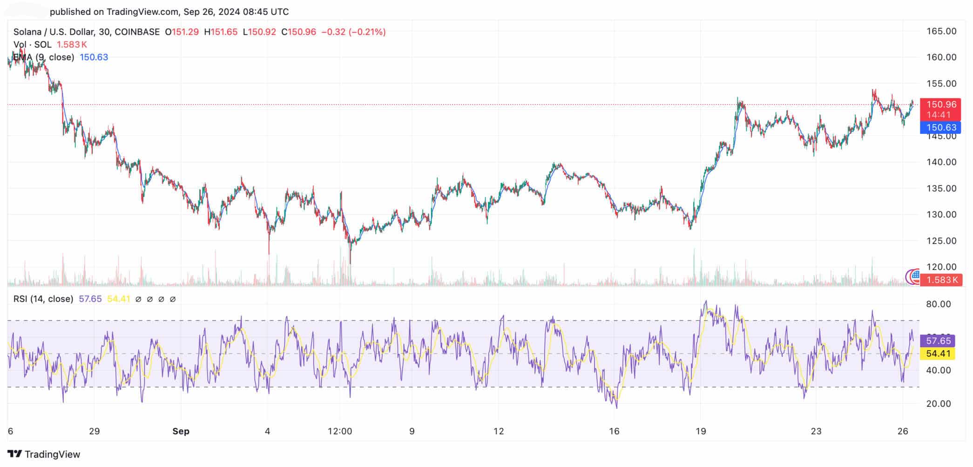973x467 pixels.
Task: Click the red 1.583K volume axis label
Action: coord(942,280)
